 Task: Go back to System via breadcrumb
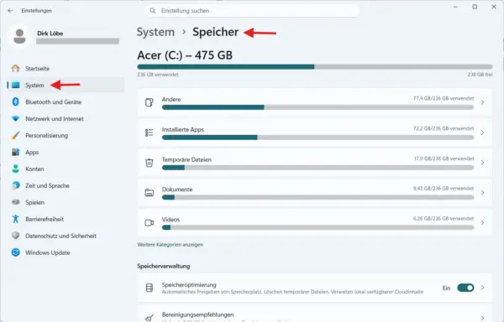[x=155, y=32]
